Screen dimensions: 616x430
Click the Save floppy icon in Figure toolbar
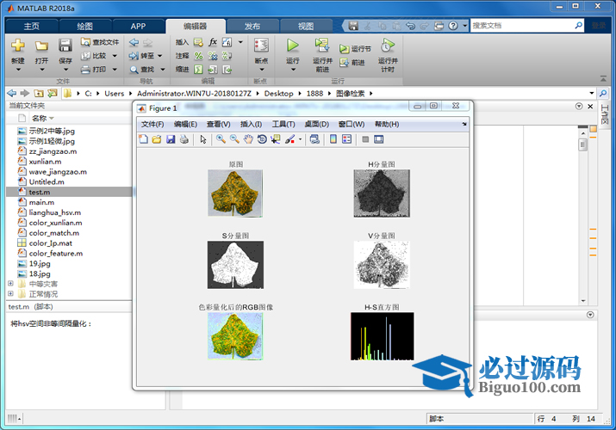coord(171,139)
